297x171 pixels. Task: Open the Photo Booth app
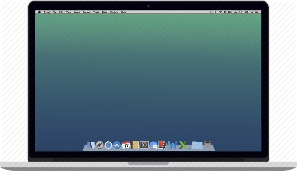click(x=163, y=145)
